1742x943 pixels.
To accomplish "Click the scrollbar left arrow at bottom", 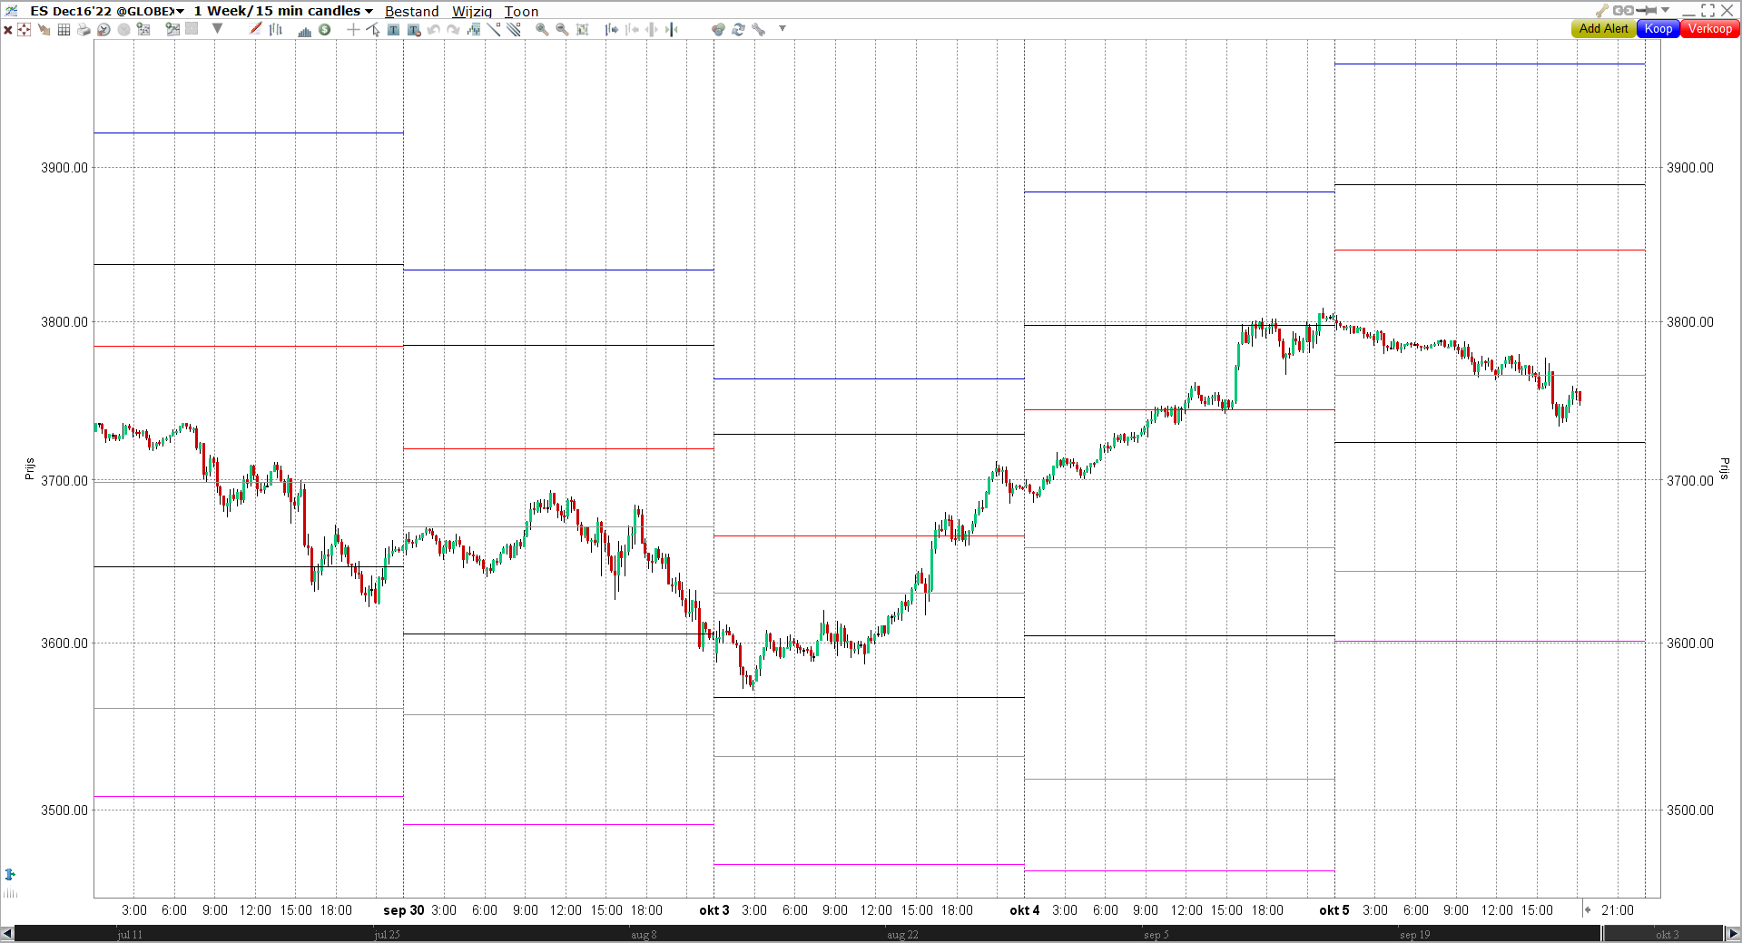I will 7,934.
